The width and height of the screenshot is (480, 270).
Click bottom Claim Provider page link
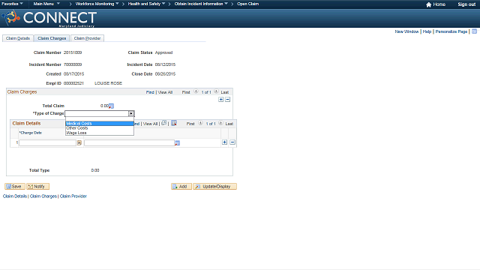coord(73,196)
